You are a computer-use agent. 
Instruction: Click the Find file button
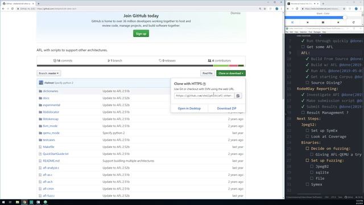pos(207,73)
